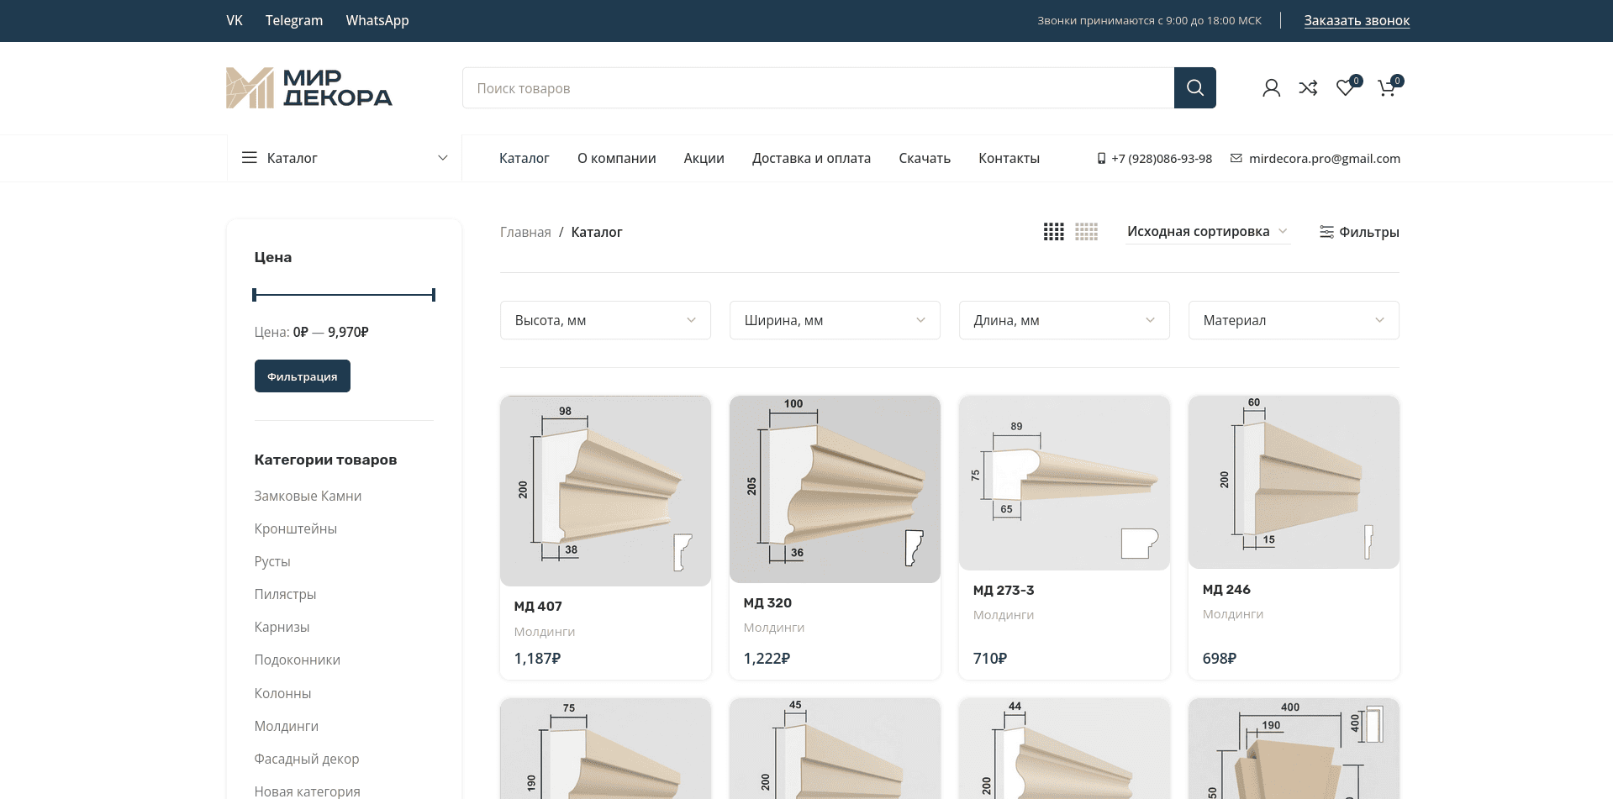The image size is (1613, 799).
Task: Click the 698₽ price text
Action: [x=1219, y=659]
